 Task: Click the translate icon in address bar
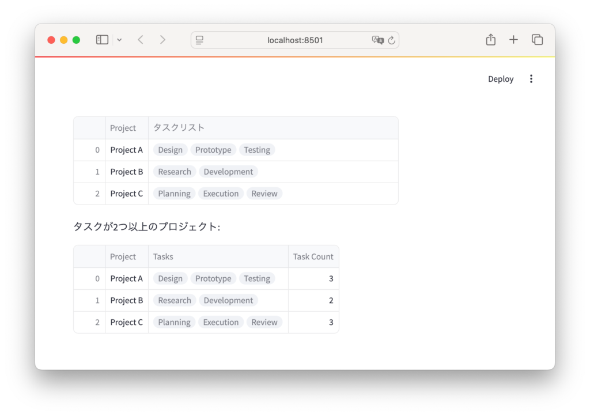pos(377,40)
